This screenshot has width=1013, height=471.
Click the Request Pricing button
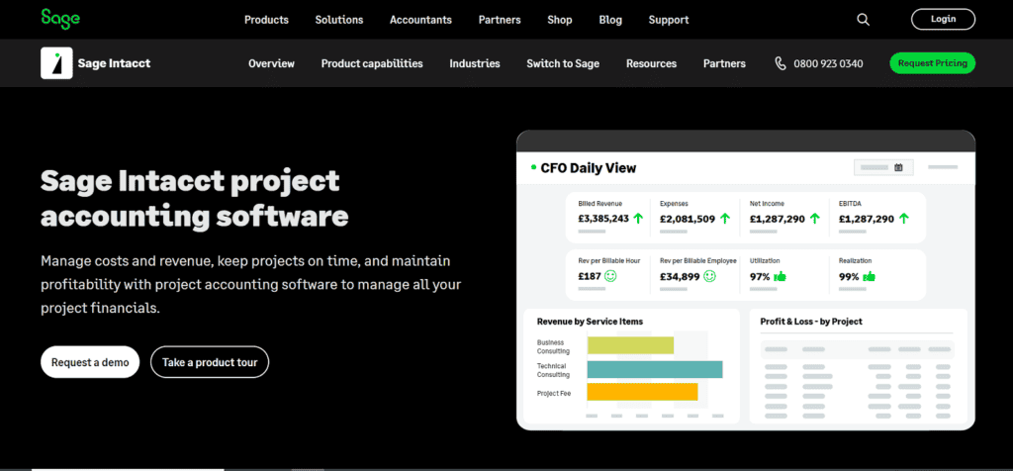point(932,62)
